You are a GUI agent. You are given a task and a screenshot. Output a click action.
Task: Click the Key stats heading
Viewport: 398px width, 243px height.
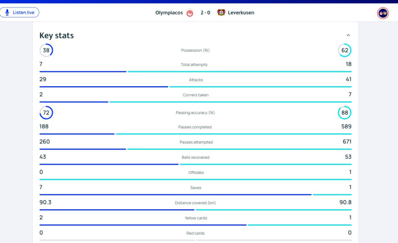click(x=57, y=36)
